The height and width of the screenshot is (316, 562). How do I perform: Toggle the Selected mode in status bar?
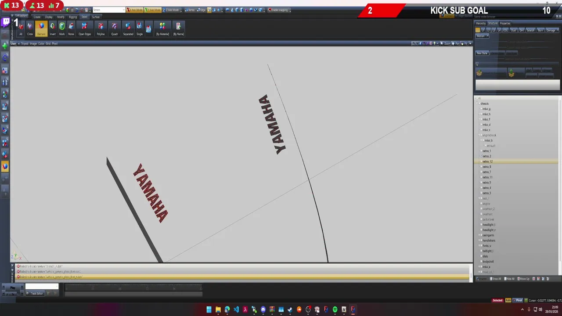pyautogui.click(x=497, y=300)
